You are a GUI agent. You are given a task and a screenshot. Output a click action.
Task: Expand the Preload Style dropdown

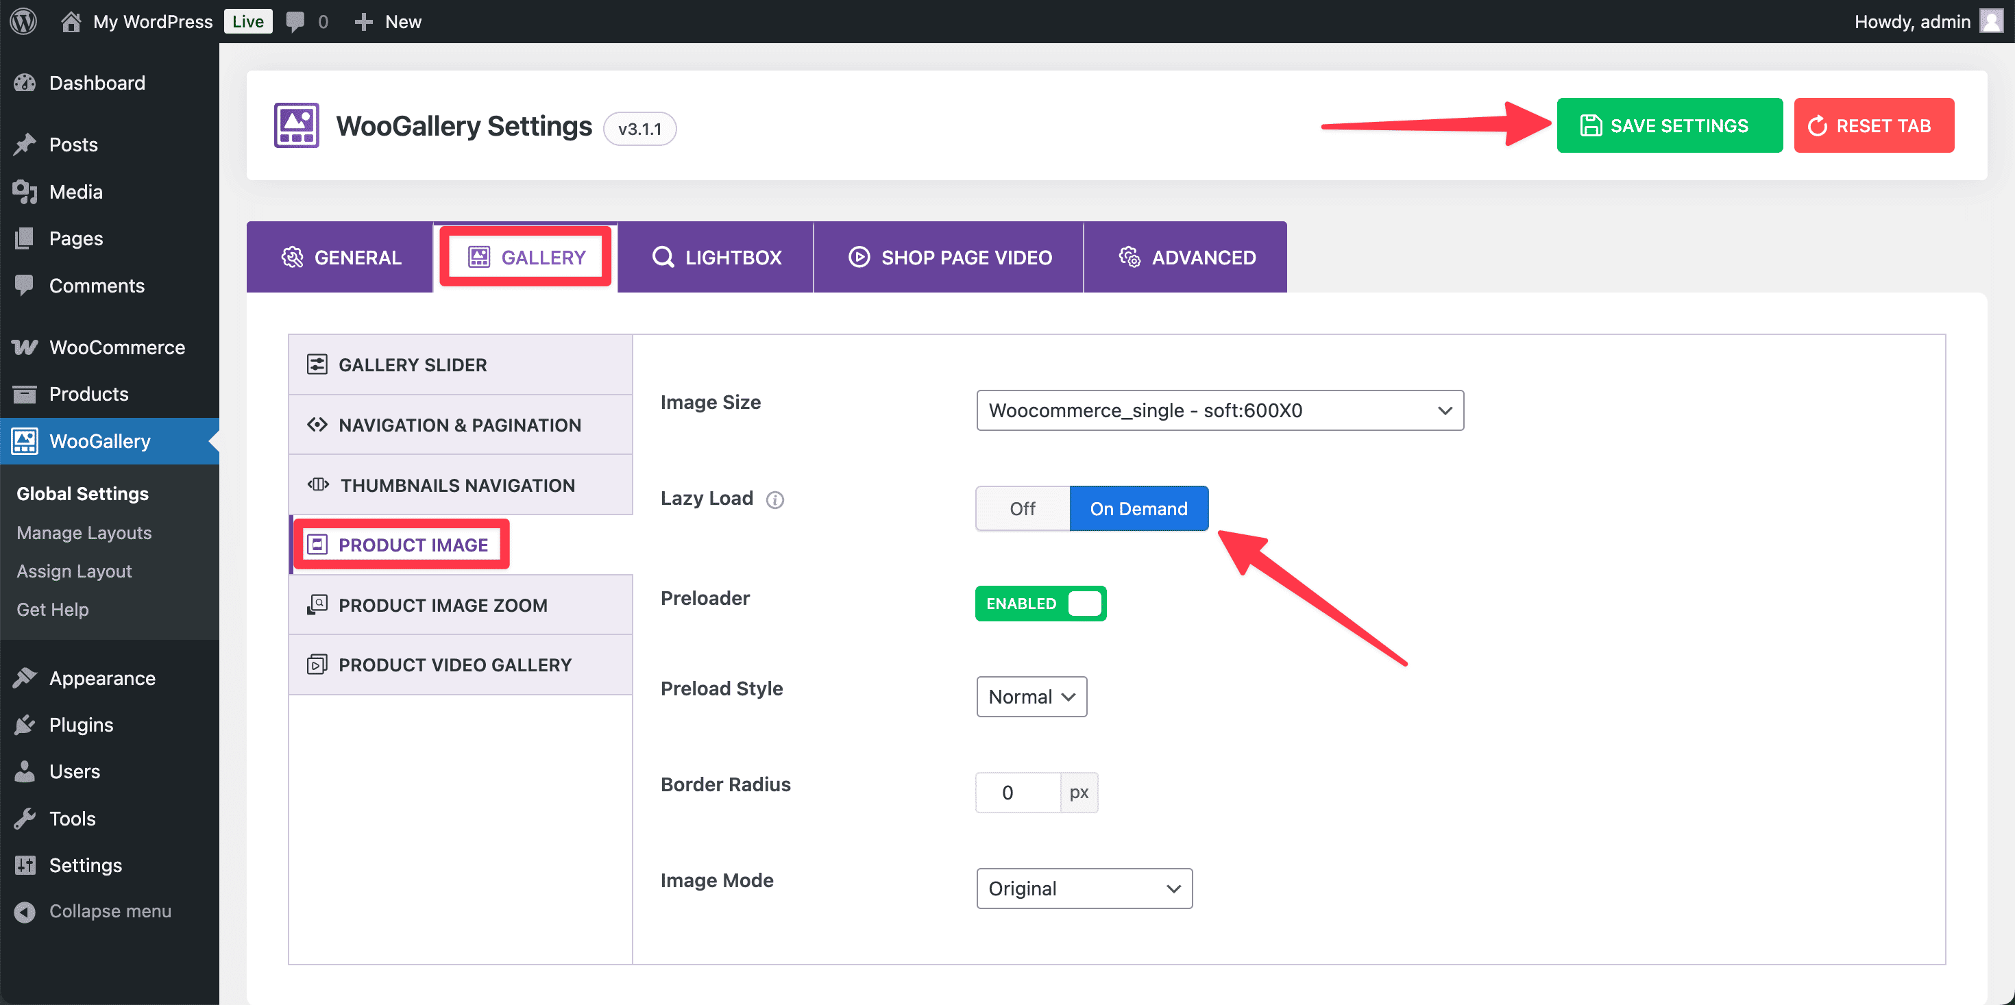(x=1031, y=697)
